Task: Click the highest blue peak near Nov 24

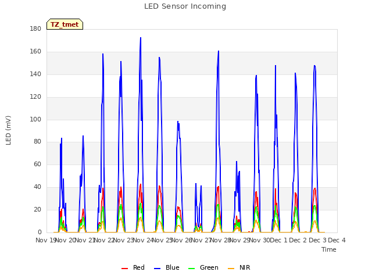Action: click(141, 38)
